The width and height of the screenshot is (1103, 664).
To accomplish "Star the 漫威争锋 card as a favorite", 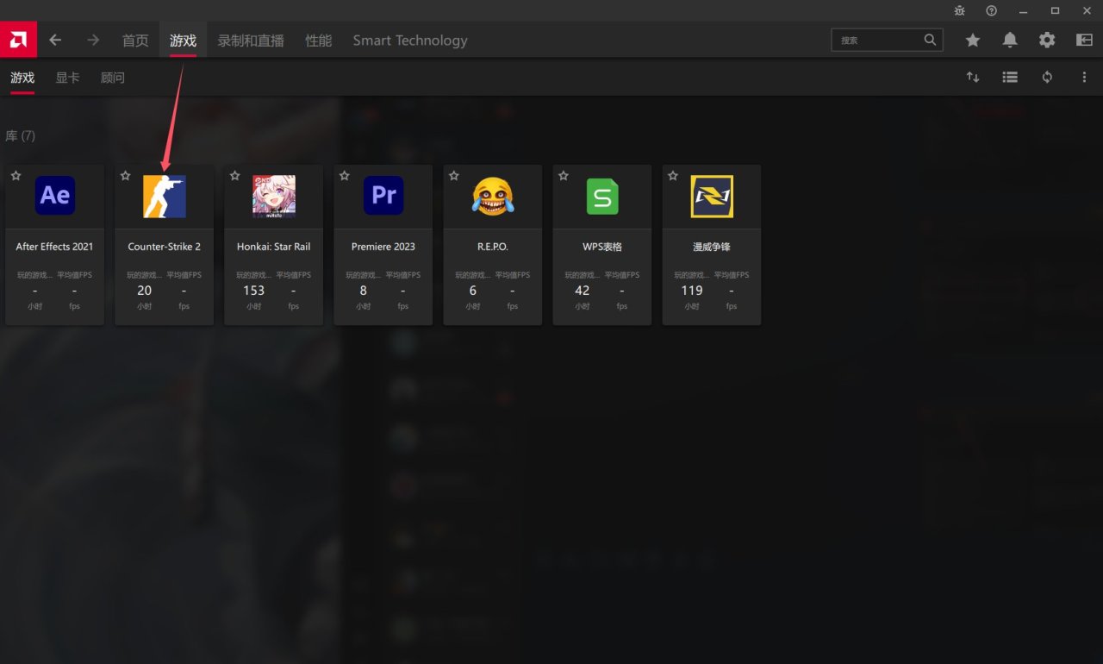I will tap(672, 176).
